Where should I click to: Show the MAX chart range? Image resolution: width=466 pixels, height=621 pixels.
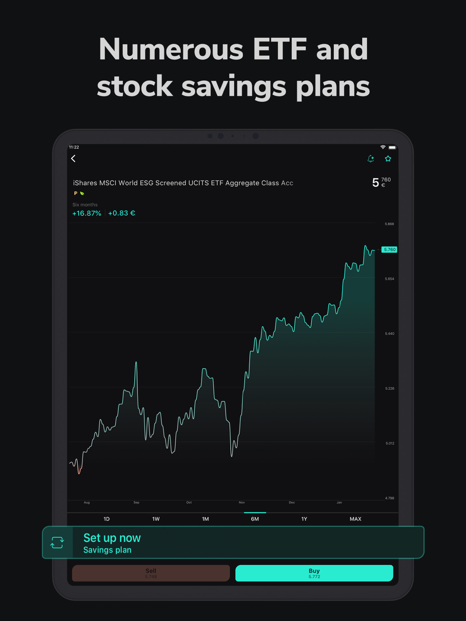pos(356,519)
